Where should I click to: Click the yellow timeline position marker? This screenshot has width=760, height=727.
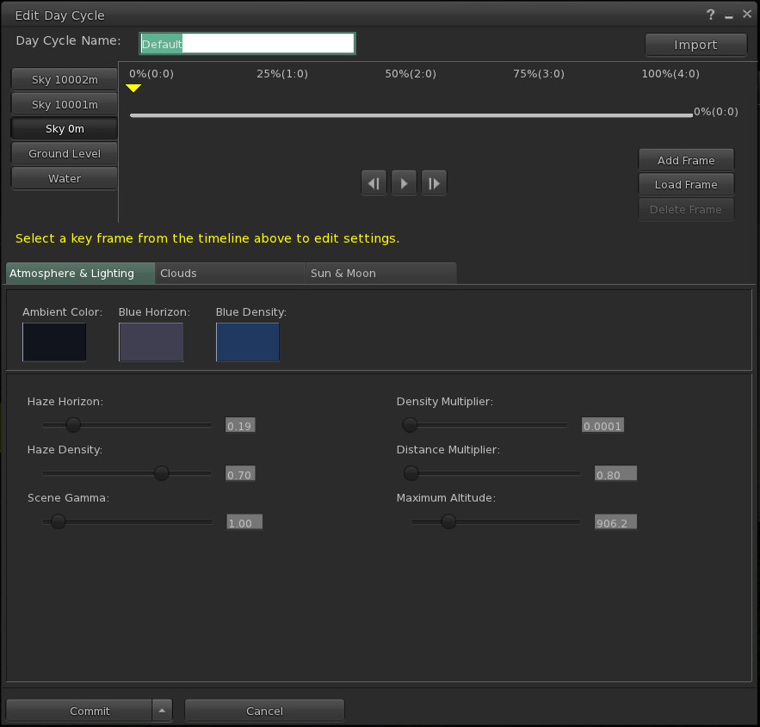point(133,88)
